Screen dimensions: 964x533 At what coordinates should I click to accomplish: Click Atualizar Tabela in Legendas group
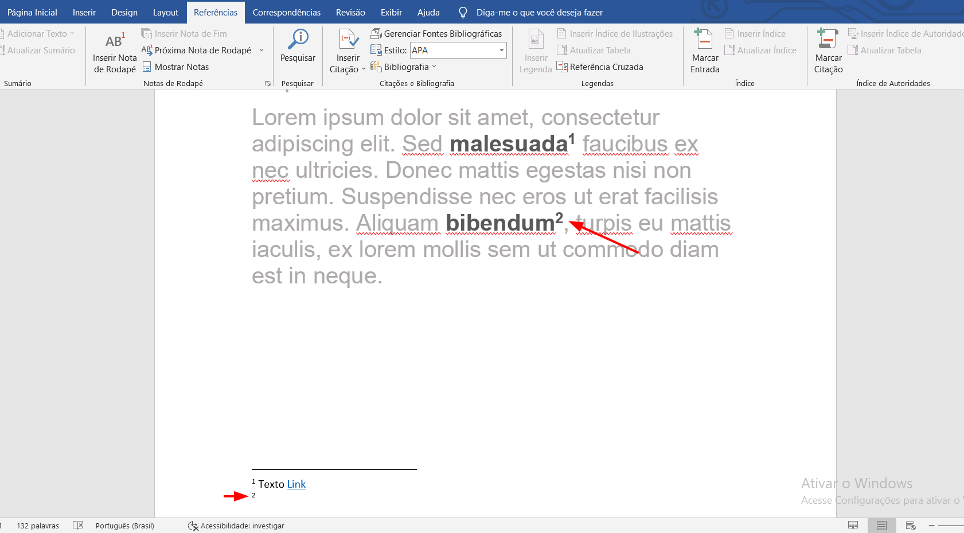[594, 50]
